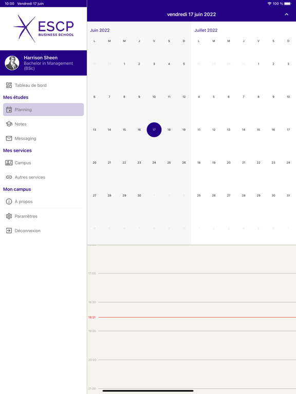This screenshot has height=394, width=296.
Task: Tap the 20:00 time slot label
Action: (92, 360)
